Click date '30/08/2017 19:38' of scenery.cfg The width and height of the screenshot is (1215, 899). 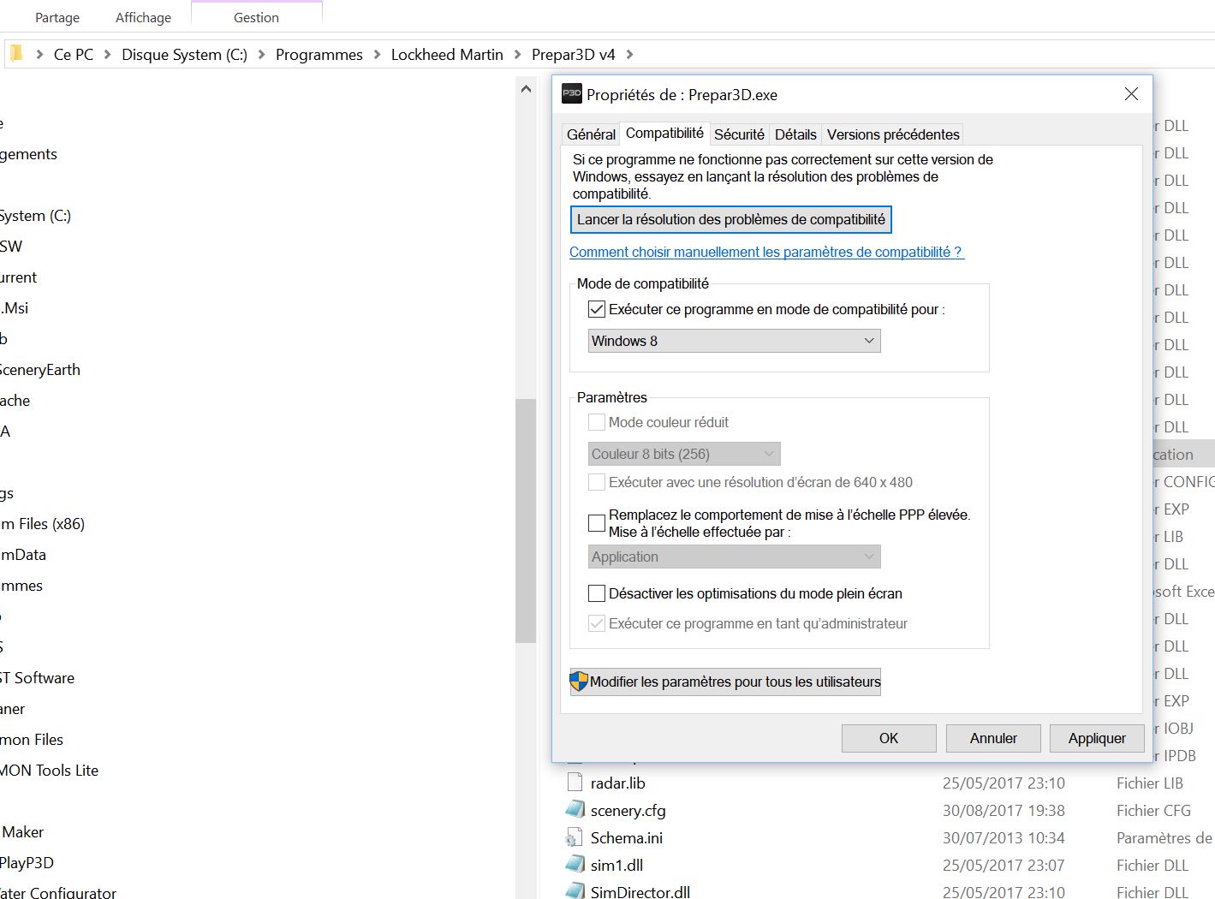point(1004,810)
